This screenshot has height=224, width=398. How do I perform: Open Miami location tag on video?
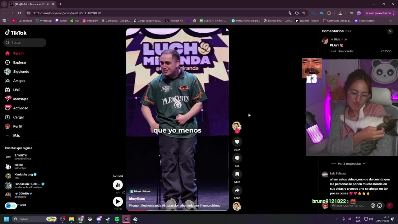pos(140,192)
